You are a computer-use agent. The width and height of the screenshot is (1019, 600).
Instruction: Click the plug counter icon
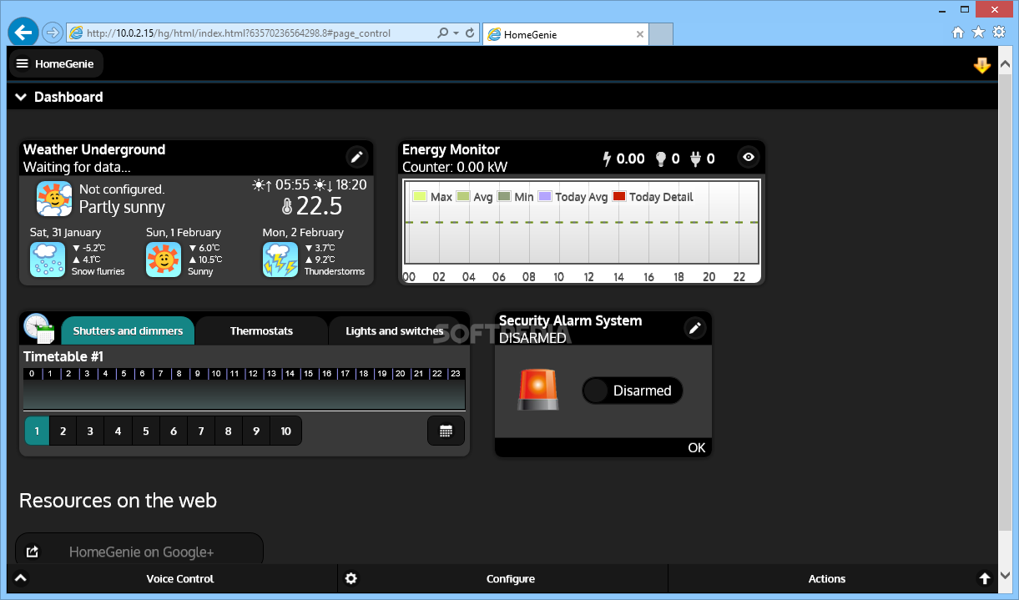(x=695, y=159)
